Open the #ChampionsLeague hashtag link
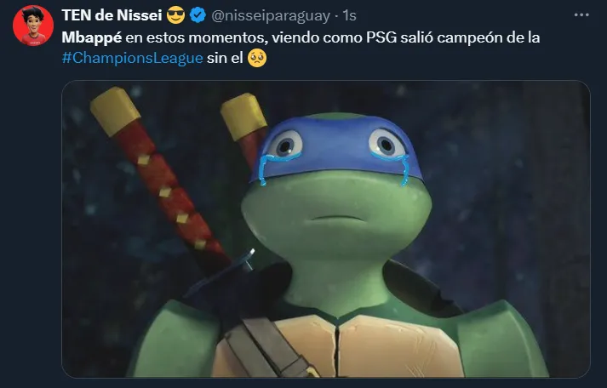This screenshot has width=607, height=388. (133, 58)
